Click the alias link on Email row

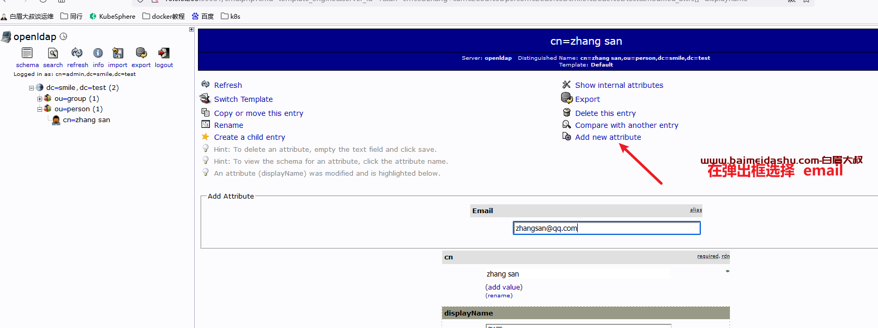(x=696, y=210)
